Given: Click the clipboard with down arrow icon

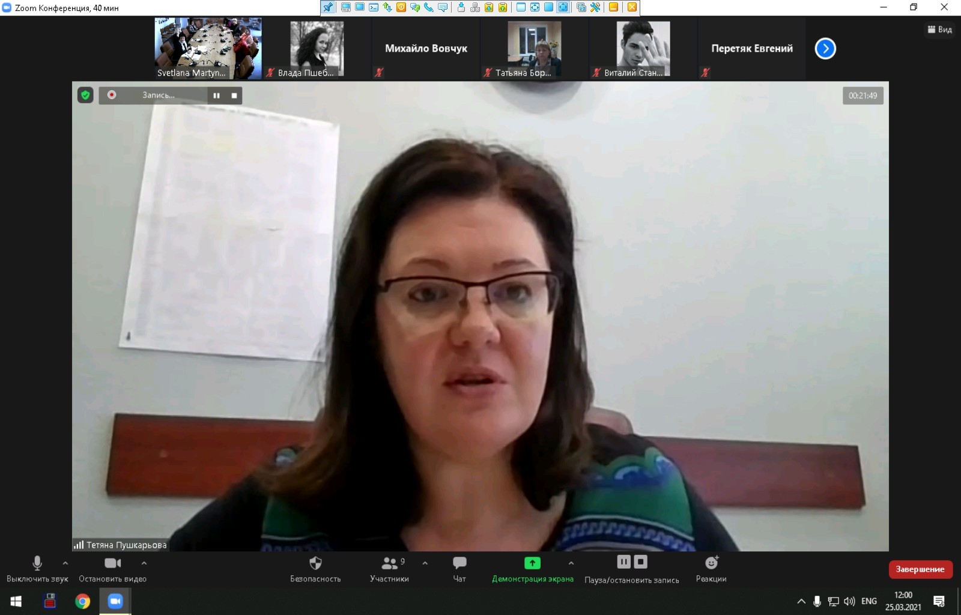Looking at the screenshot, I should coord(489,7).
